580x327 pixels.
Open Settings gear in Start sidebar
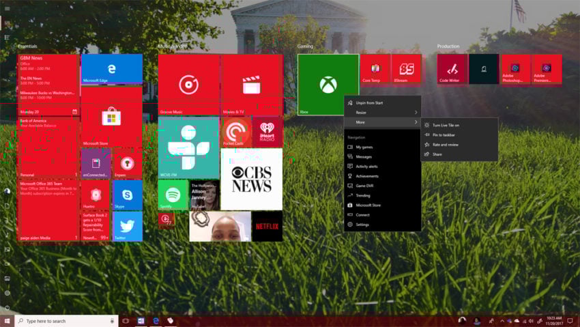pos(7,293)
